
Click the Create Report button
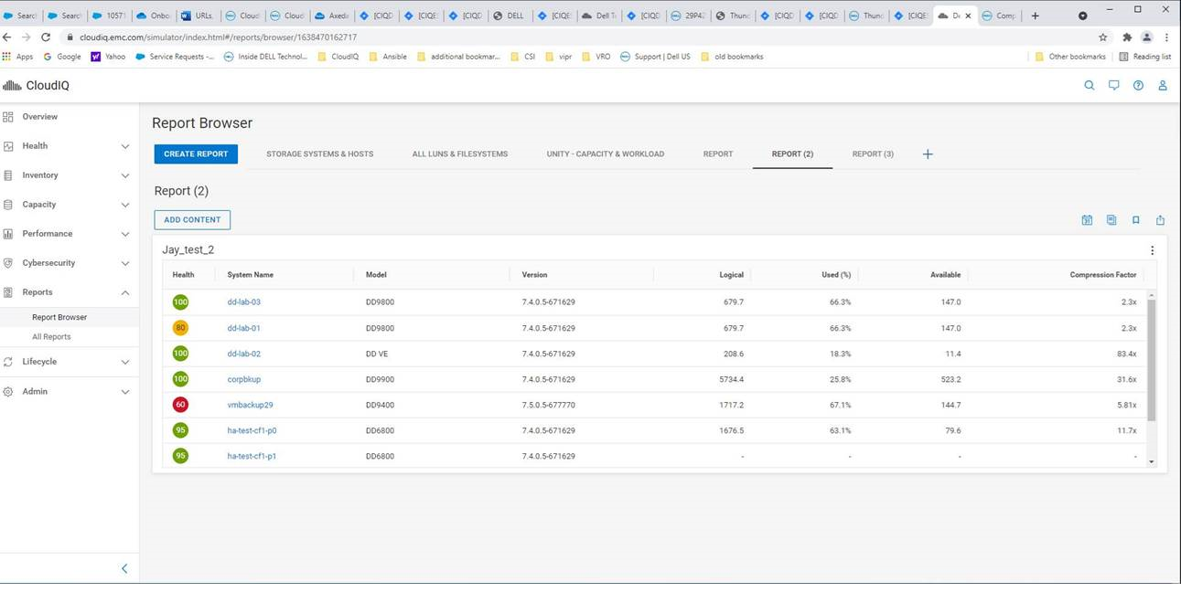click(196, 154)
